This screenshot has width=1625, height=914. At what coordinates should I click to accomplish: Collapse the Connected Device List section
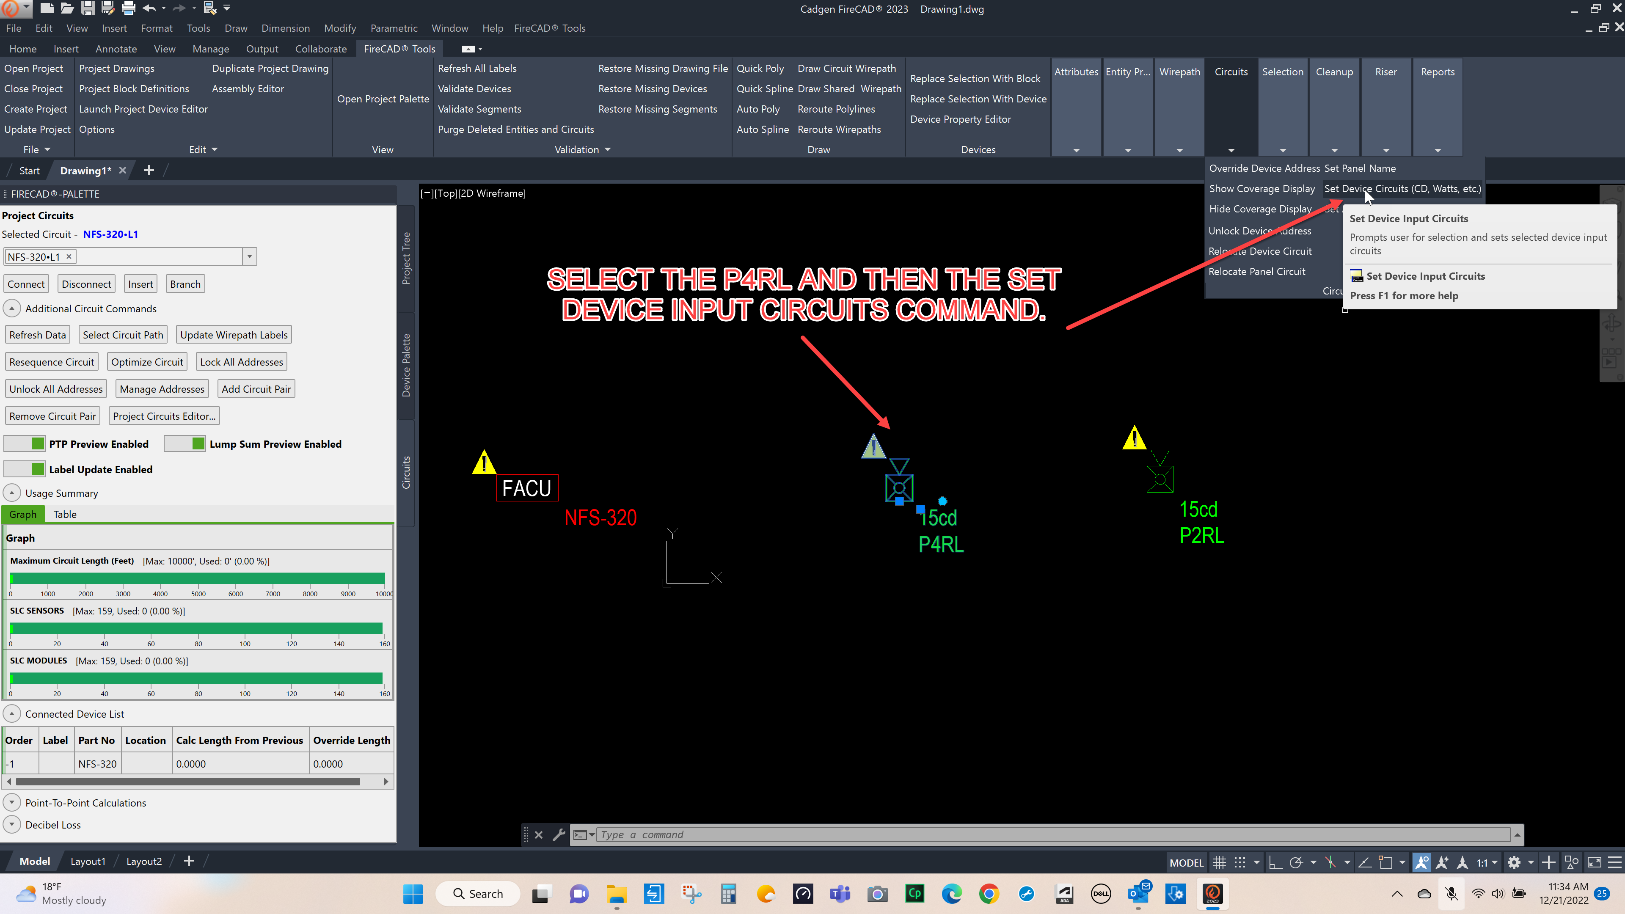(11, 713)
